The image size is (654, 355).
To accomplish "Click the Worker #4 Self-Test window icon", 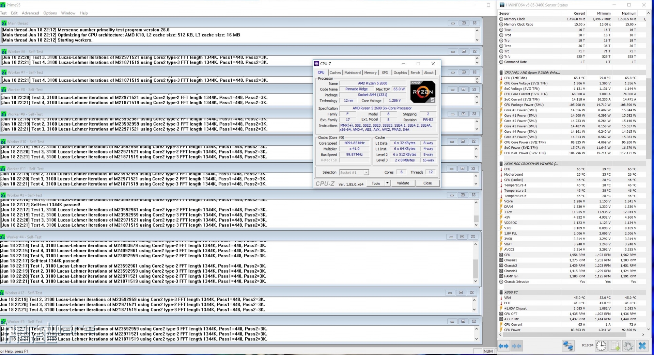I will 3,237.
